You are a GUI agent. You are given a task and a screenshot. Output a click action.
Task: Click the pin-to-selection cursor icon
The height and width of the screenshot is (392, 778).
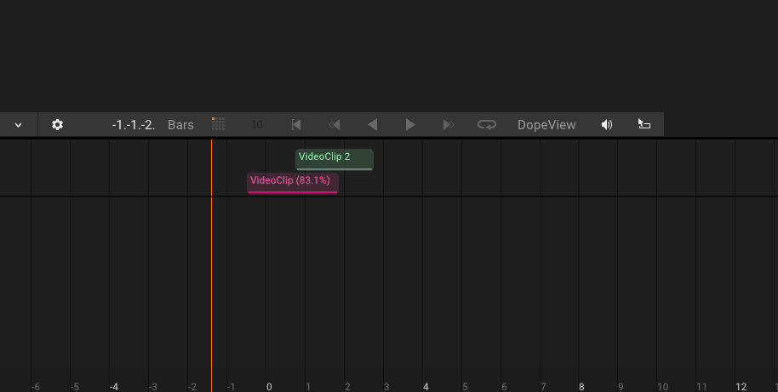(x=644, y=124)
